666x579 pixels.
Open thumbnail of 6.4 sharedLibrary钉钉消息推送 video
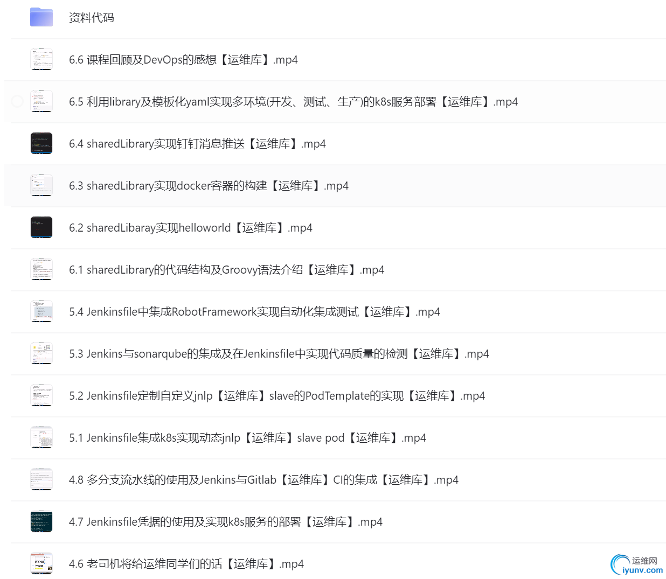click(41, 143)
